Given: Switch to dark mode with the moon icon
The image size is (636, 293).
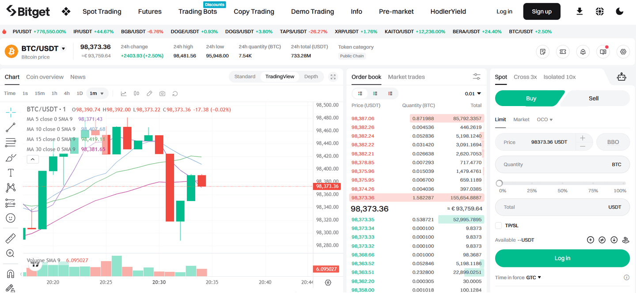Looking at the screenshot, I should (620, 11).
